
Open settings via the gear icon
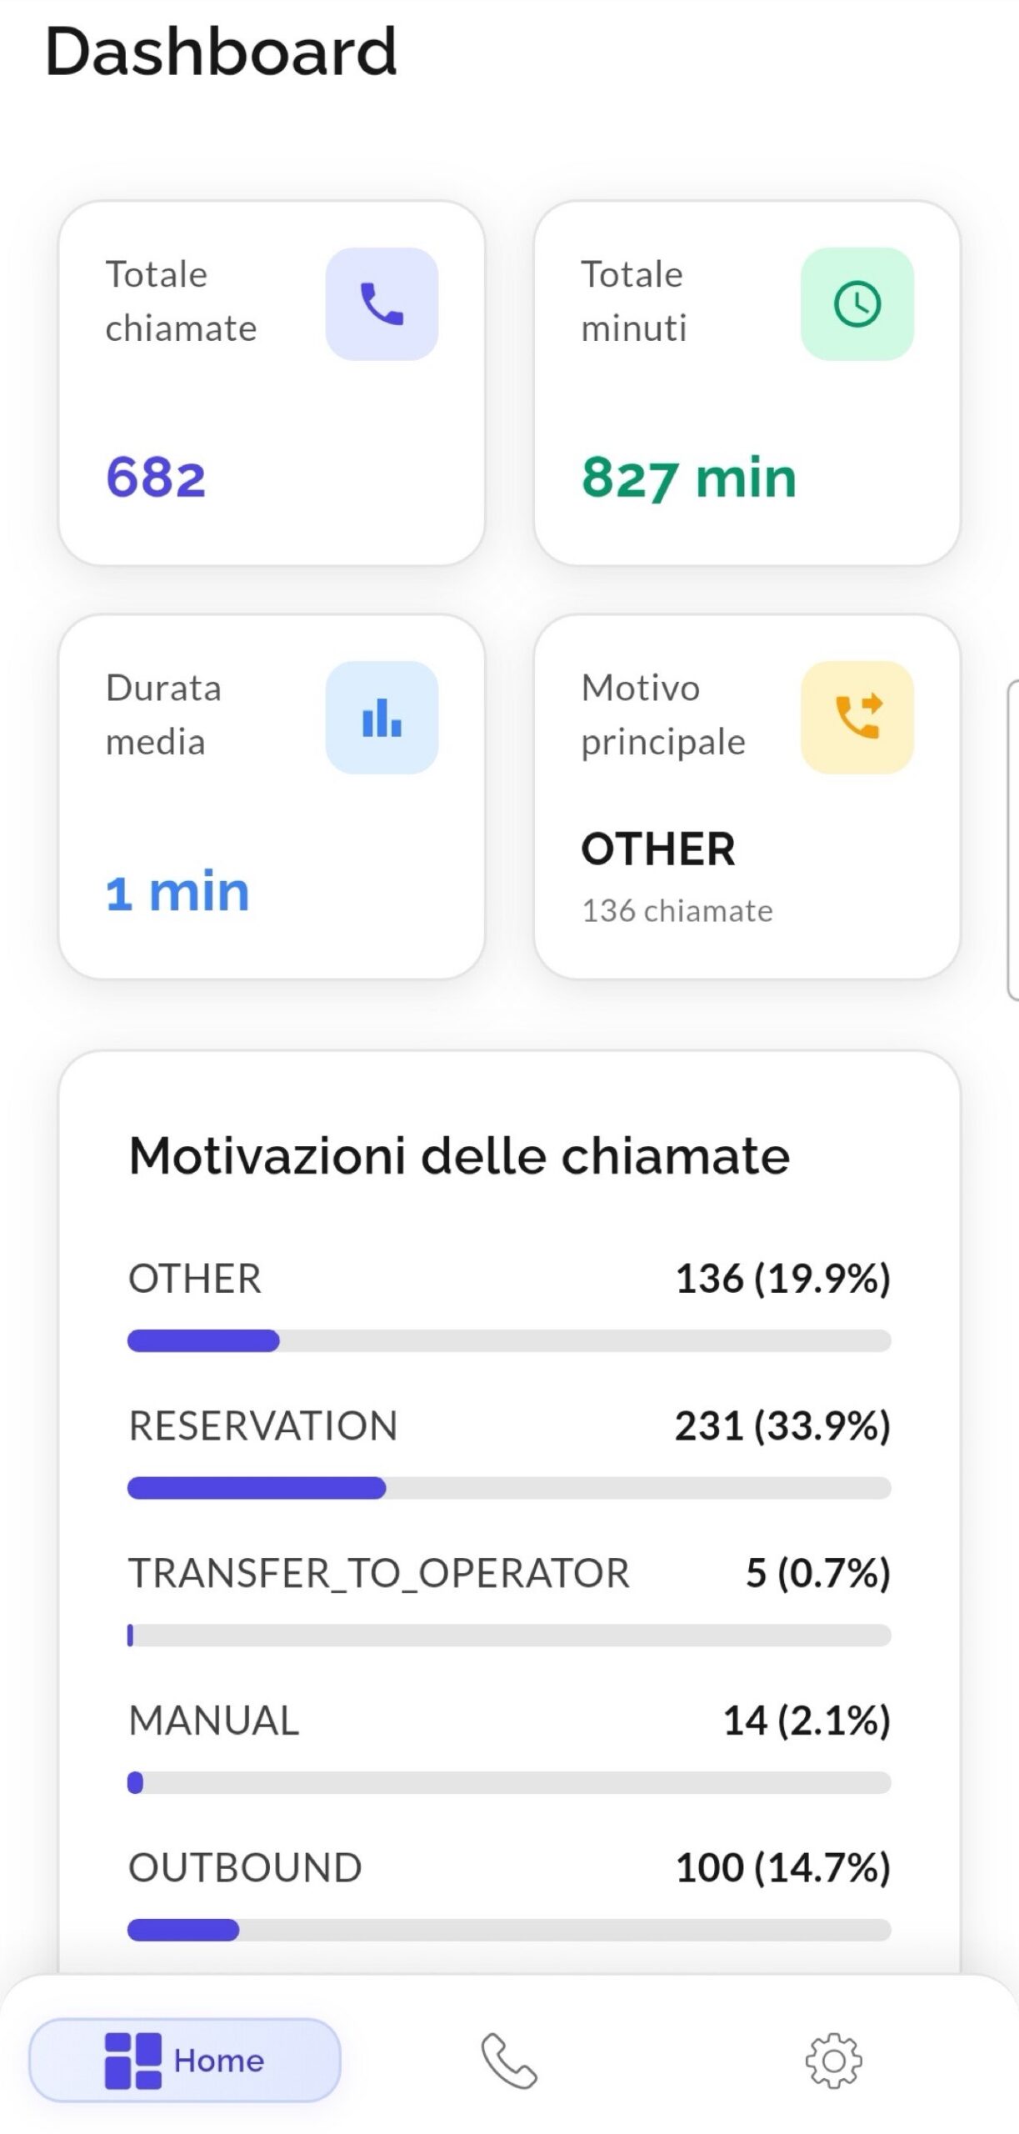click(x=833, y=2060)
